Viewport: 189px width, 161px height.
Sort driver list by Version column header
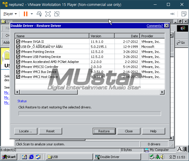(x=102, y=36)
